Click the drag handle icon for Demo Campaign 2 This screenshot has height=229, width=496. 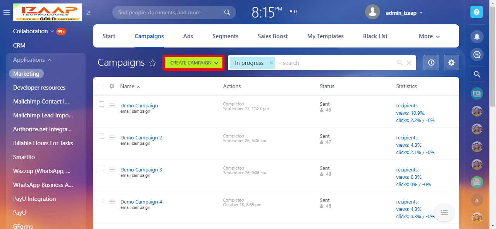(x=112, y=137)
